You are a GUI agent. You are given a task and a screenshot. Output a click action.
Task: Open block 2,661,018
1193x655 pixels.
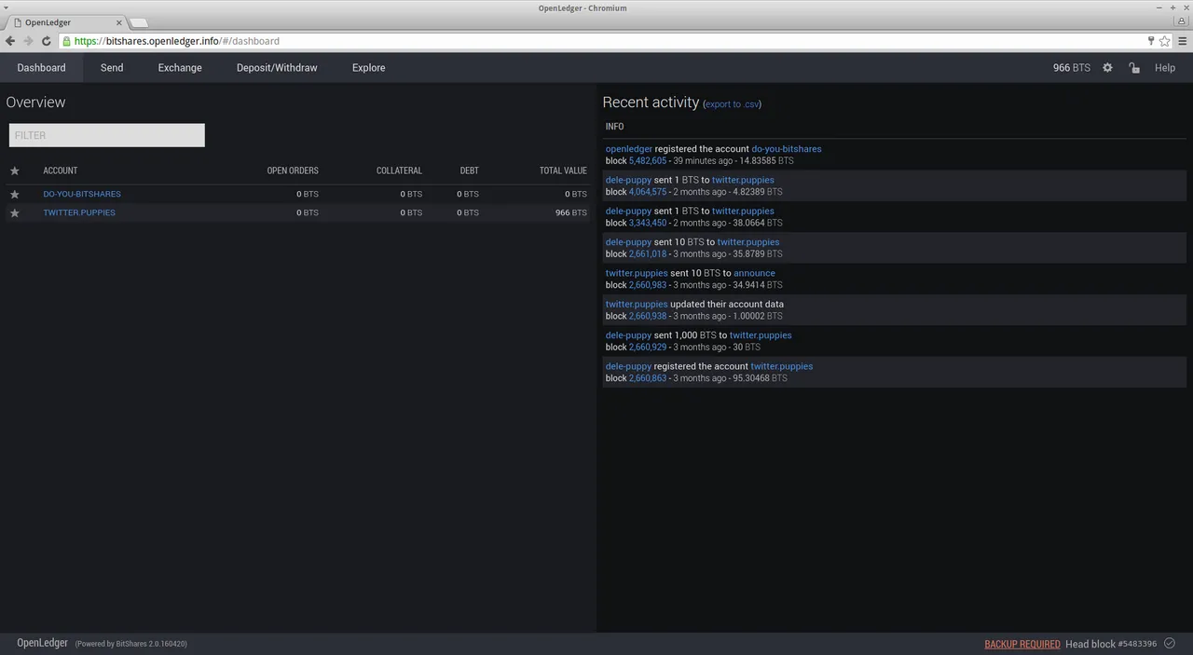pyautogui.click(x=648, y=253)
